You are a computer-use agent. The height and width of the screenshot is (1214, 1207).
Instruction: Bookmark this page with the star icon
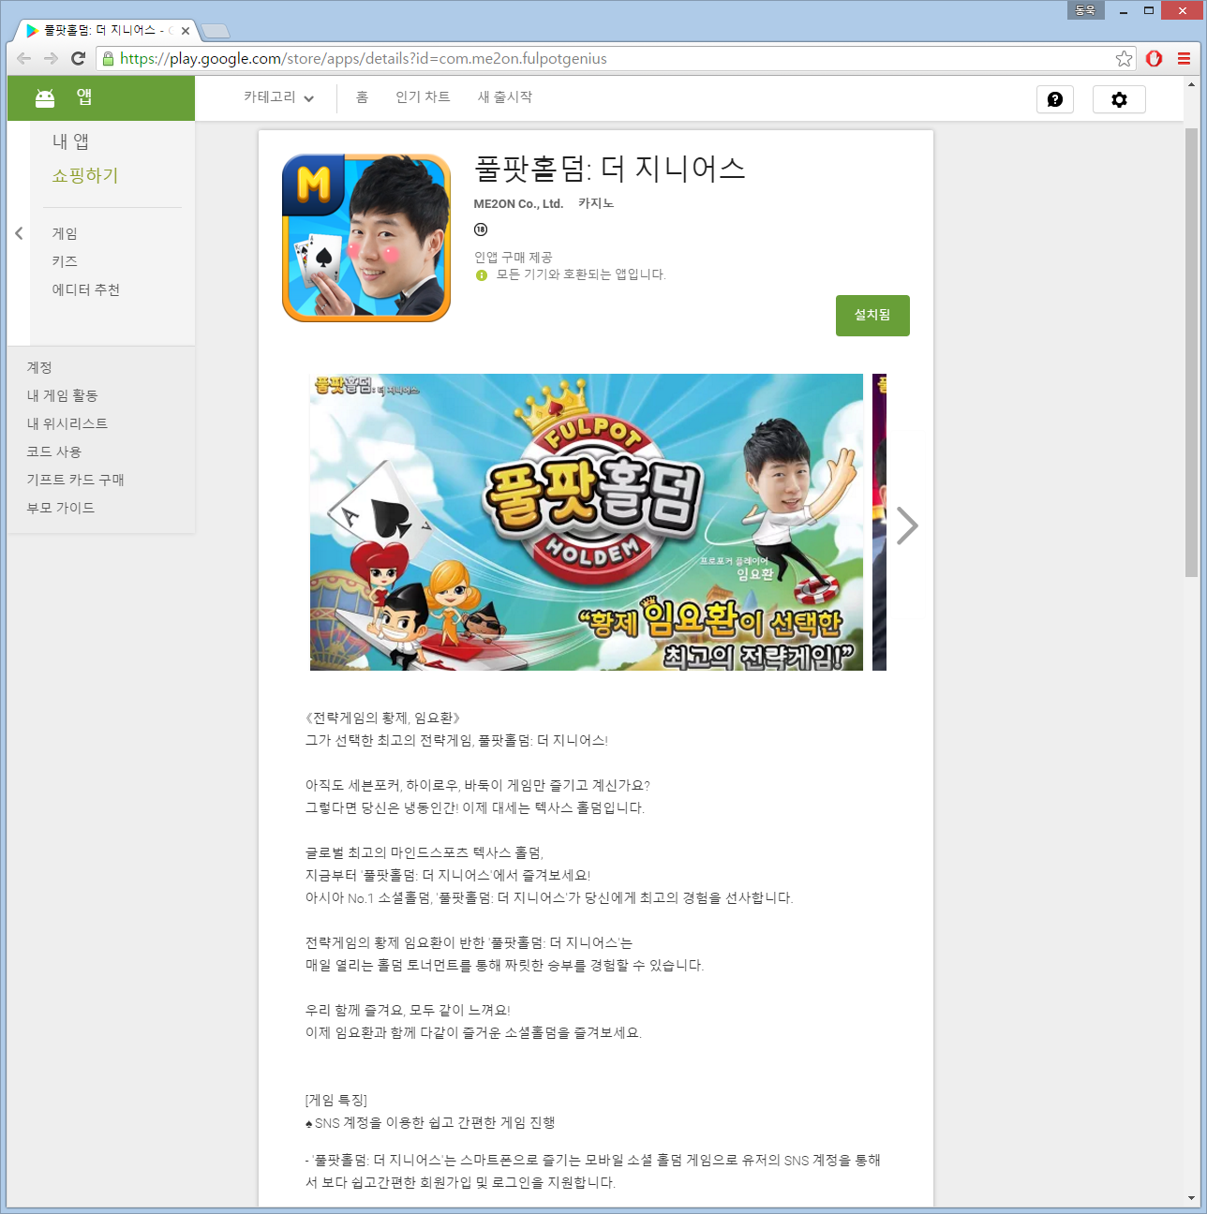click(x=1124, y=59)
